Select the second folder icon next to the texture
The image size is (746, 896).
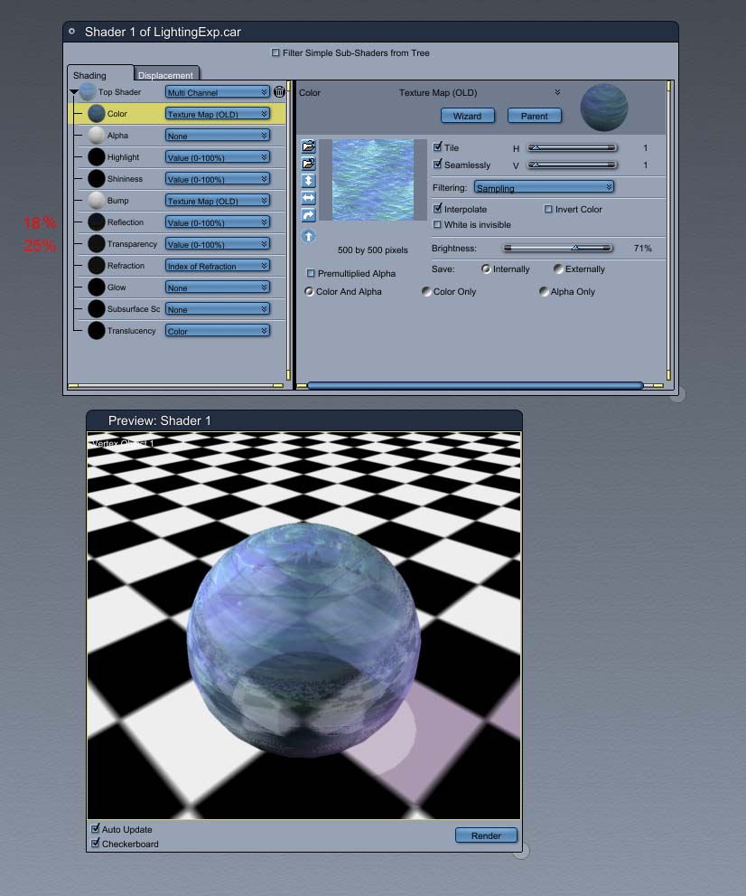(308, 164)
